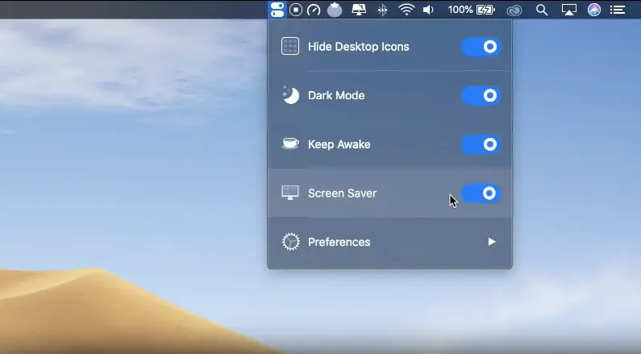Select the Preferences label
Screen dimensions: 641x354
pos(339,242)
